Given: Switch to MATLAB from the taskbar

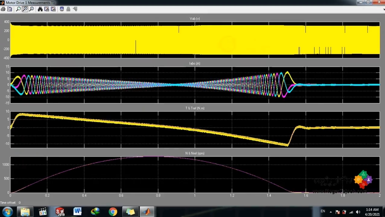Looking at the screenshot, I should [147, 212].
